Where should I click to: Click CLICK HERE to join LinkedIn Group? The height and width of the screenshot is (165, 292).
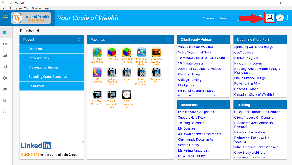(30, 155)
